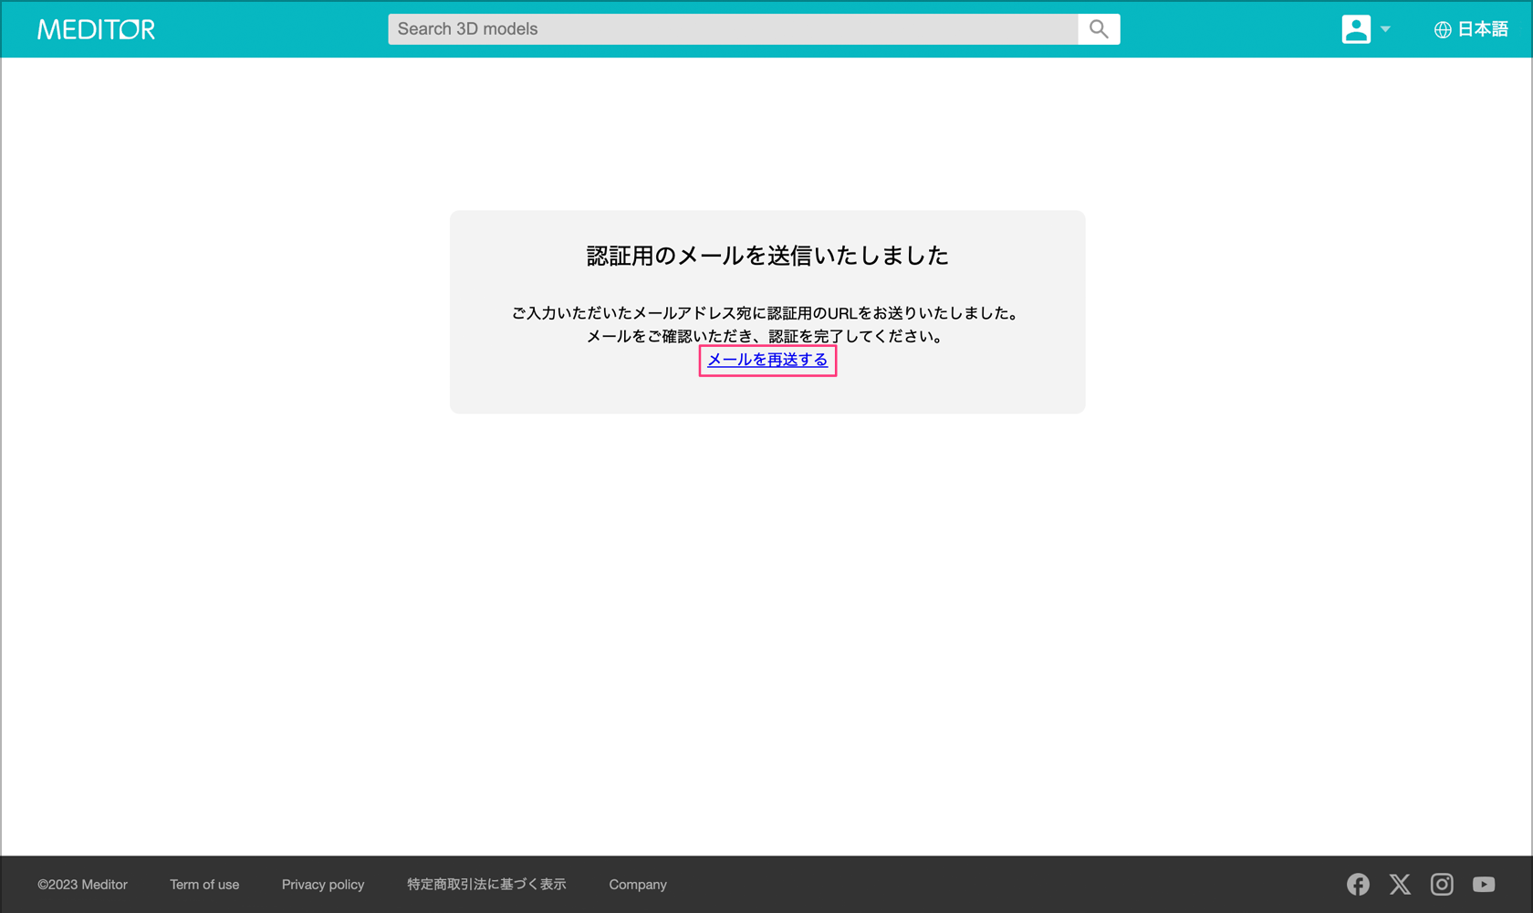Go to the Company footer link
The width and height of the screenshot is (1533, 913).
(x=638, y=885)
